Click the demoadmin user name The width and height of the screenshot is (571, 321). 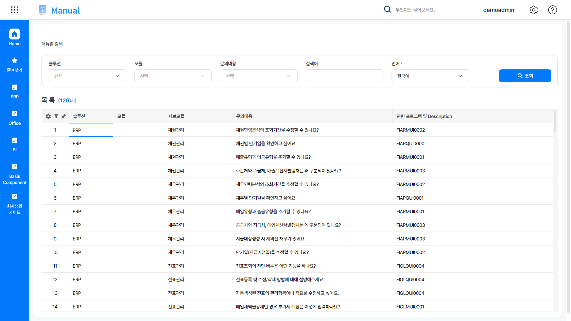coord(498,10)
